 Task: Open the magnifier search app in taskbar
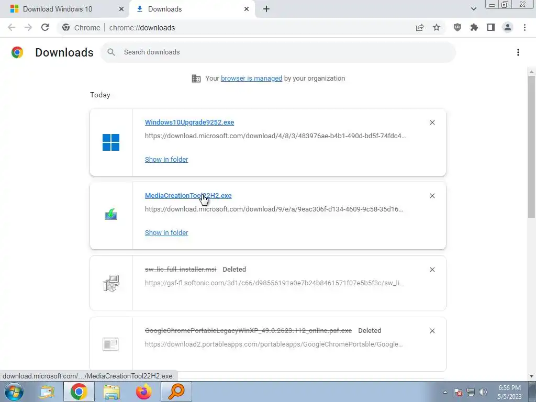coord(176,392)
